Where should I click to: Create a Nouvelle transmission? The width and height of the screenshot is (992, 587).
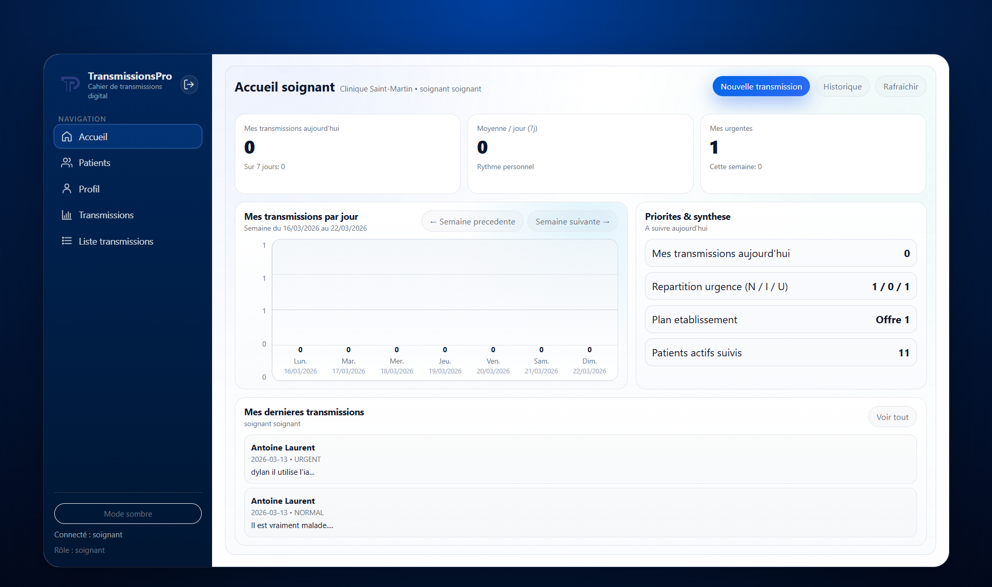pos(761,86)
